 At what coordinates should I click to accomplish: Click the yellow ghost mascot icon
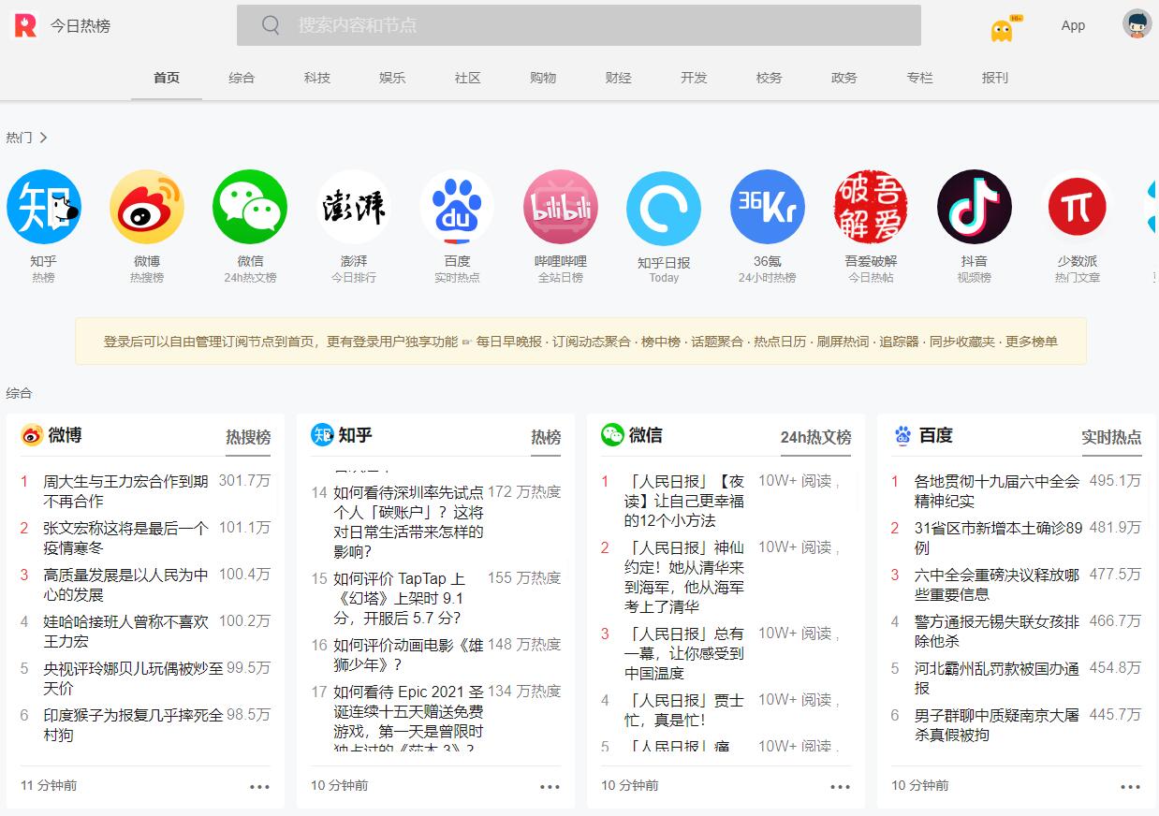1003,29
